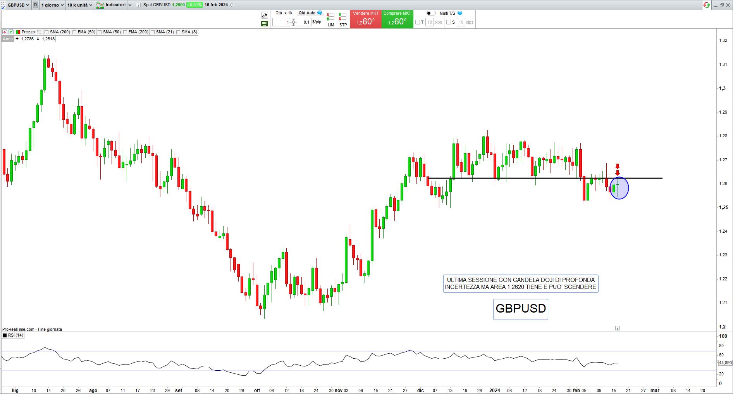Click the $/pip value input field
733x394 pixels.
pos(304,22)
